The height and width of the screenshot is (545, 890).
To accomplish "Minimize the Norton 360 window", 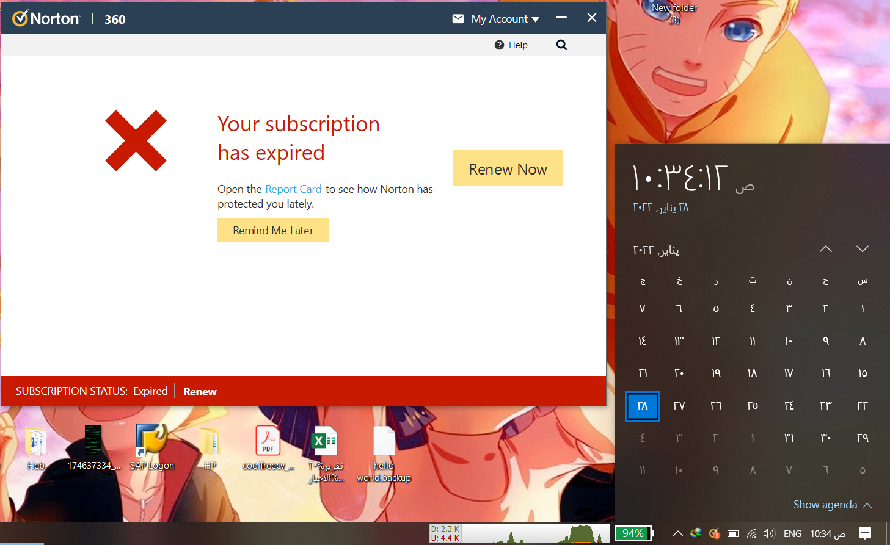I will [561, 18].
